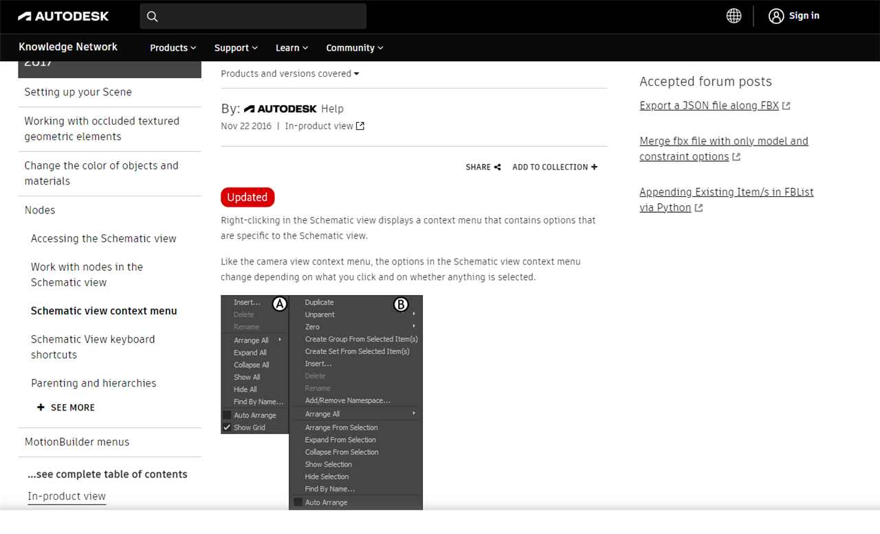Select Schematic view context menu item
The height and width of the screenshot is (534, 880).
pos(104,311)
